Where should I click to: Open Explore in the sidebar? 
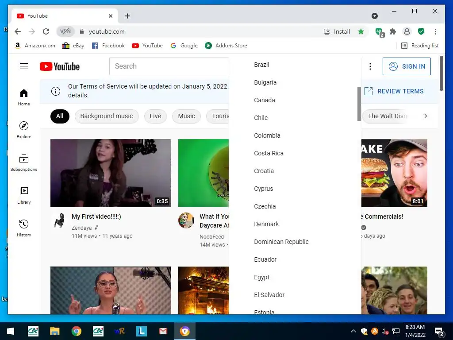click(24, 130)
